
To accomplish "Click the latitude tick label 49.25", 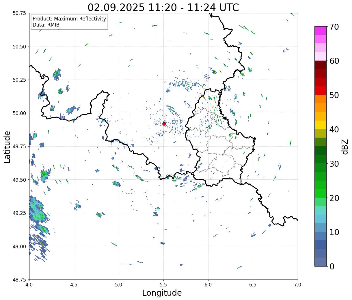I will click(19, 213).
